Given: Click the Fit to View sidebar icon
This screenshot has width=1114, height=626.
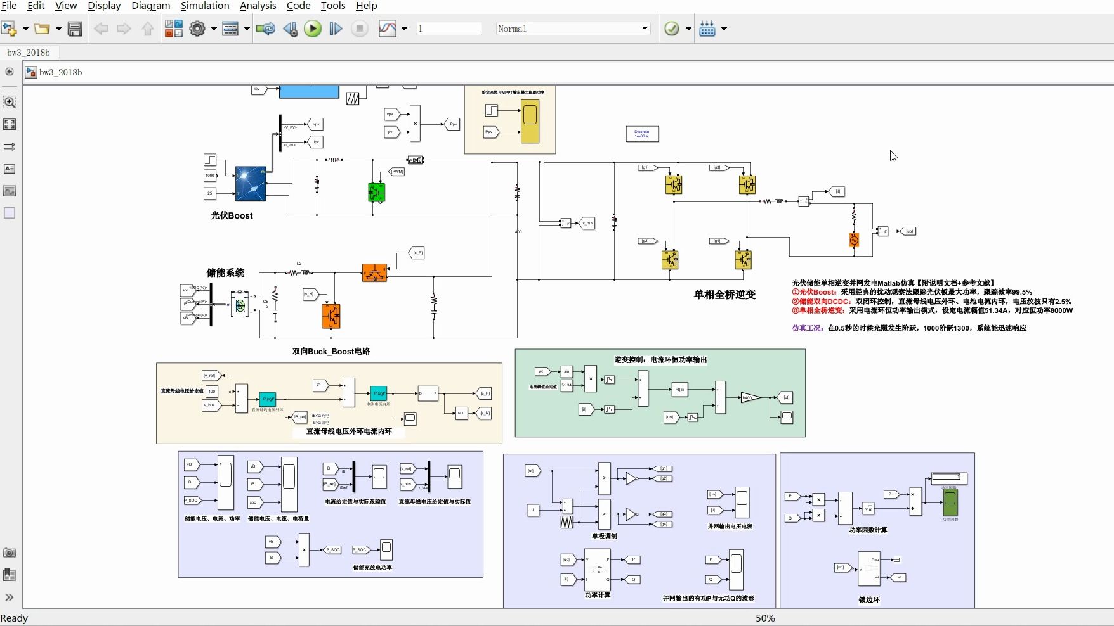Looking at the screenshot, I should tap(10, 124).
